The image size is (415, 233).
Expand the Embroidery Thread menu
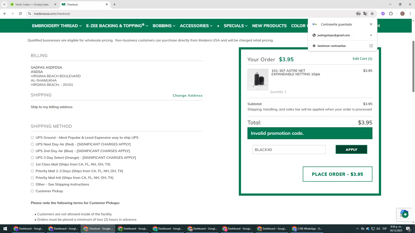57,26
